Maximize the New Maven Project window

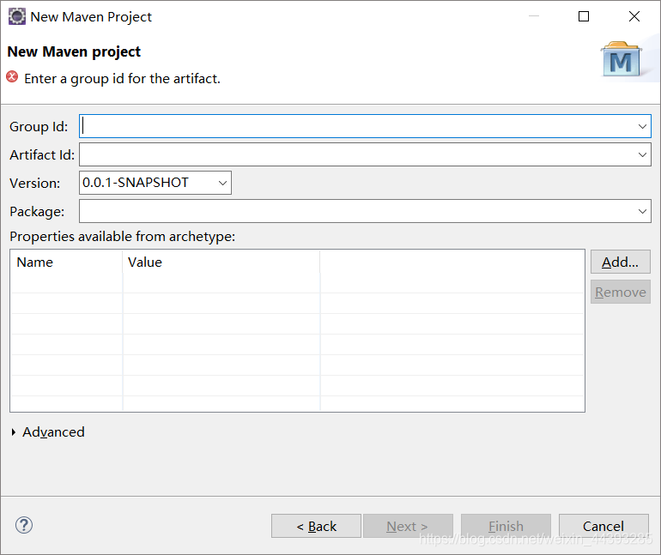(584, 16)
